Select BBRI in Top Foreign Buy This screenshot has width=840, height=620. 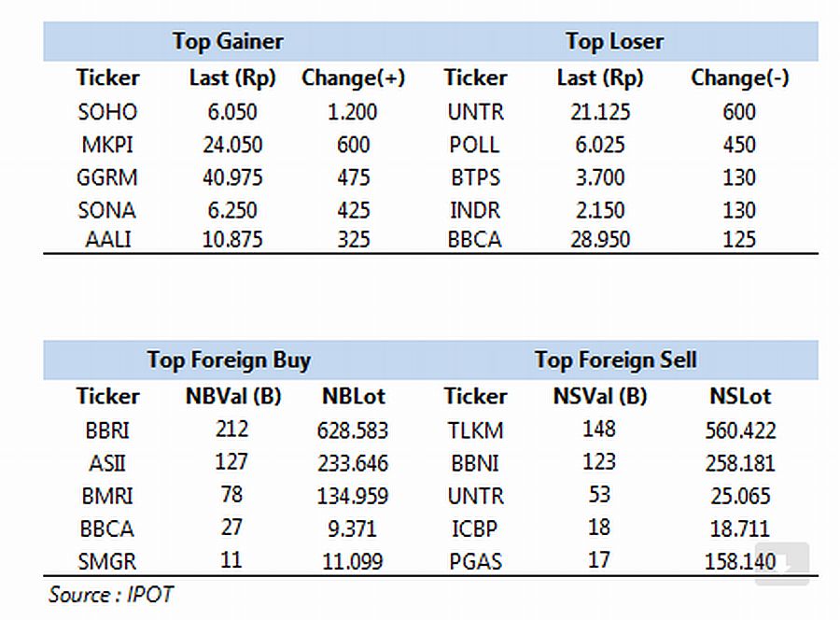(x=107, y=430)
